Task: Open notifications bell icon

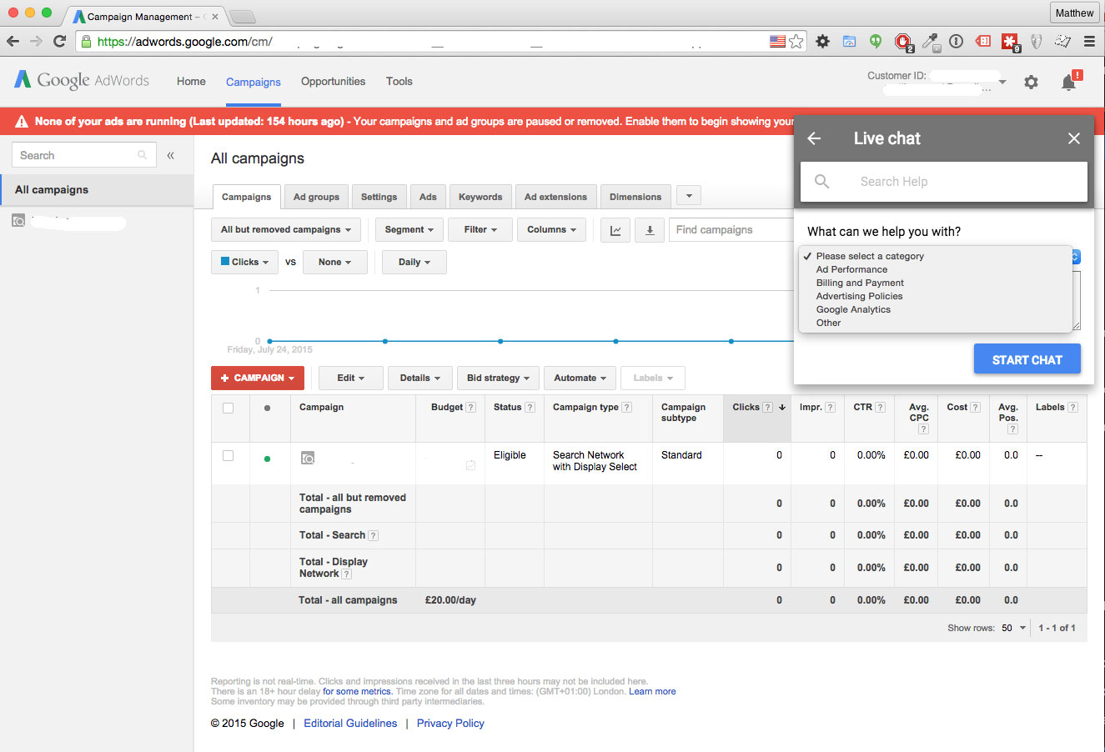Action: (1068, 82)
